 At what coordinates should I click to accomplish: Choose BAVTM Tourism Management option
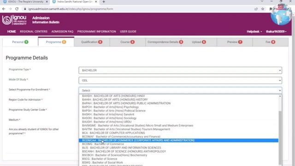click(x=178, y=129)
